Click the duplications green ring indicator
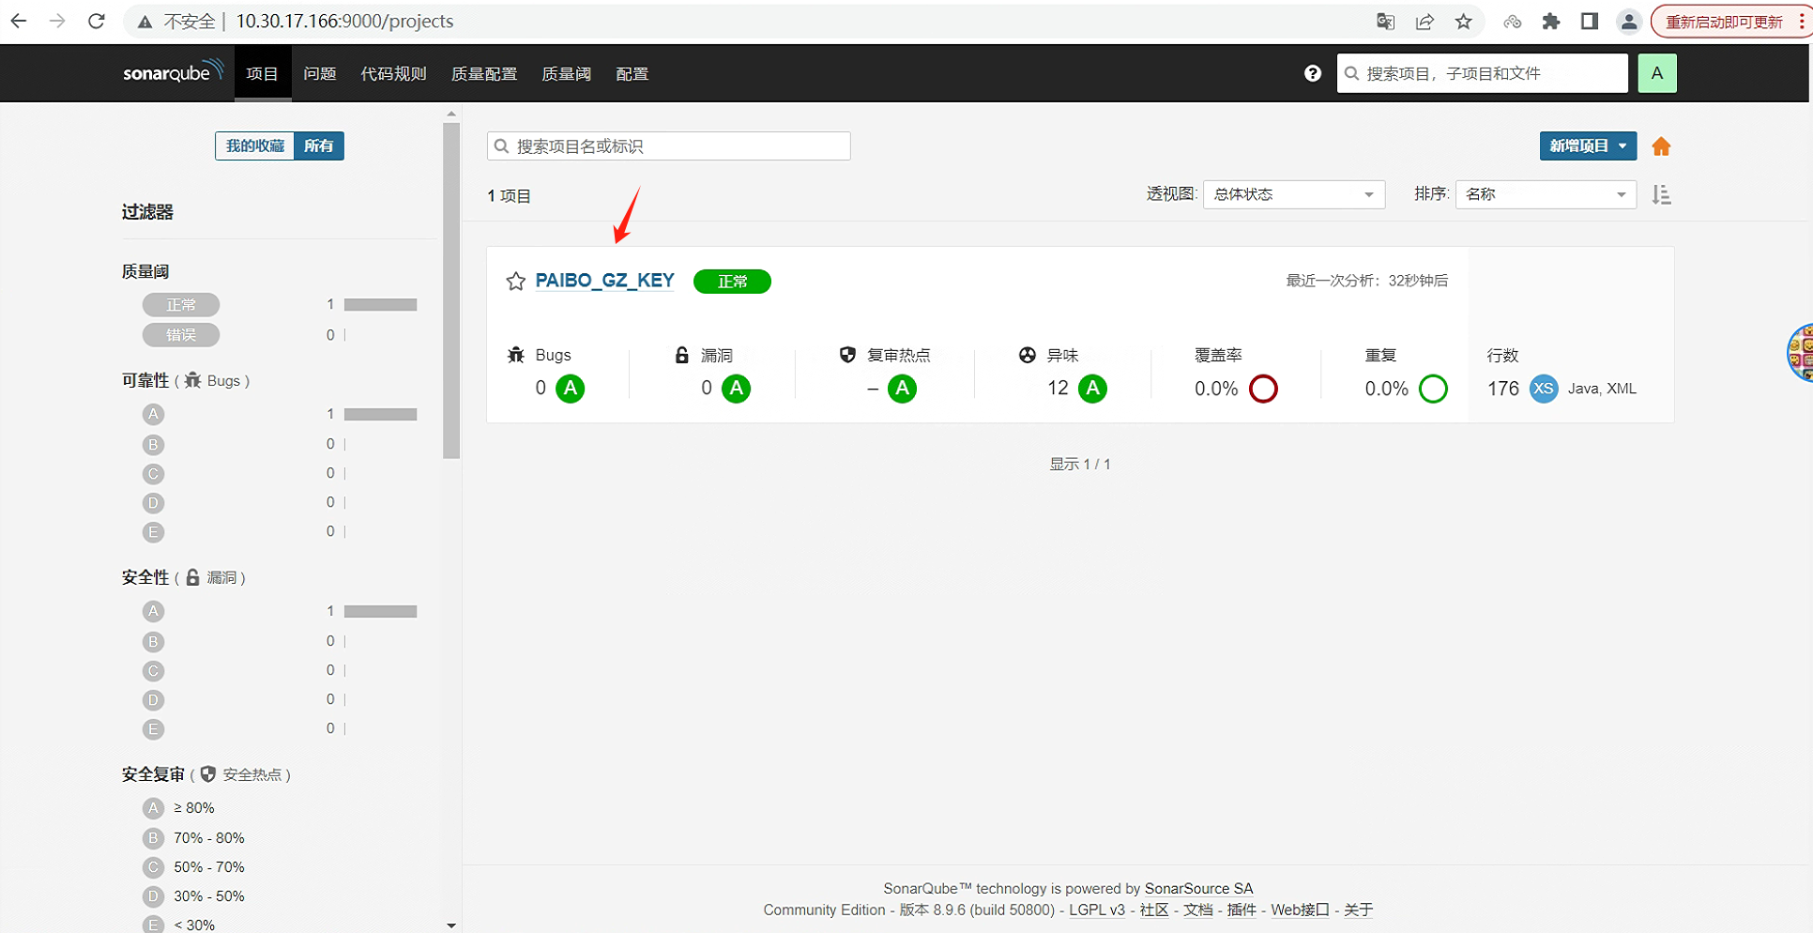Image resolution: width=1813 pixels, height=933 pixels. (1433, 388)
